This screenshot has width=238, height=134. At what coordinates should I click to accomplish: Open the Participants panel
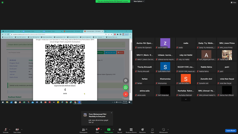[83, 130]
